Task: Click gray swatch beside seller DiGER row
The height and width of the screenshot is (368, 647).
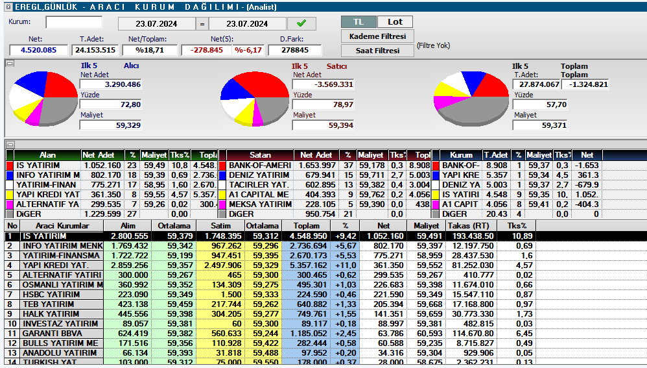Action: pyautogui.click(x=222, y=214)
